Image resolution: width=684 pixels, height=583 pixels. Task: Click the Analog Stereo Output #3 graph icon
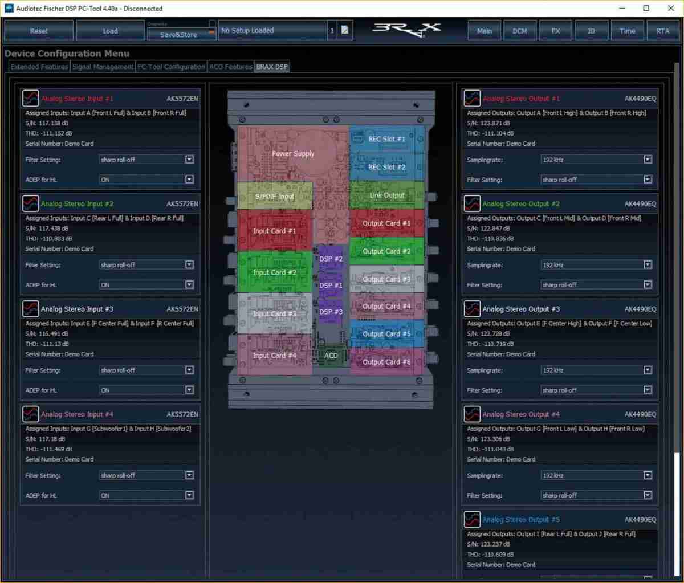472,309
